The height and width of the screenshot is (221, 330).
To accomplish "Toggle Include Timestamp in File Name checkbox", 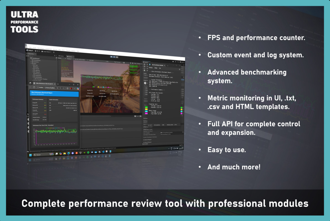I will [161, 136].
